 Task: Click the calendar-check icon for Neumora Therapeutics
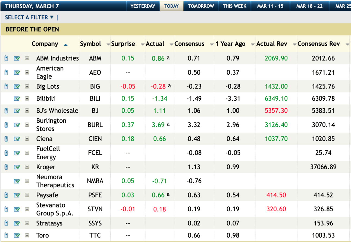click(17, 181)
